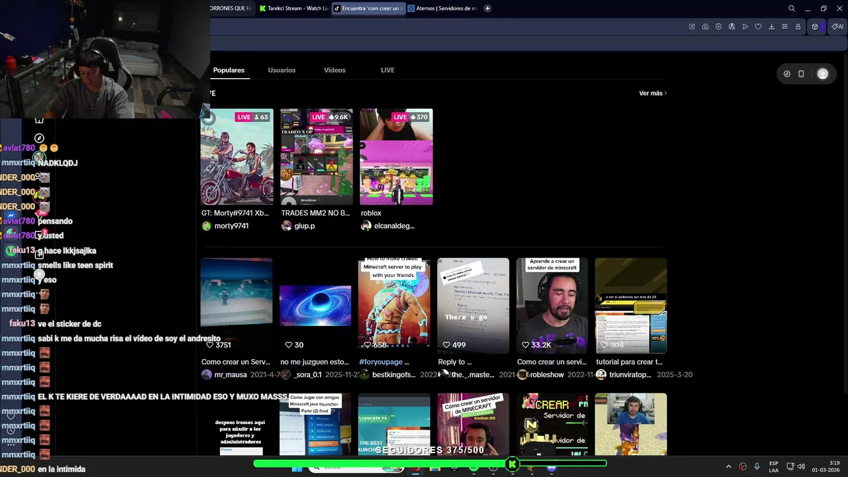This screenshot has height=477, width=848.
Task: Switch to the Populares tab
Action: [x=229, y=70]
